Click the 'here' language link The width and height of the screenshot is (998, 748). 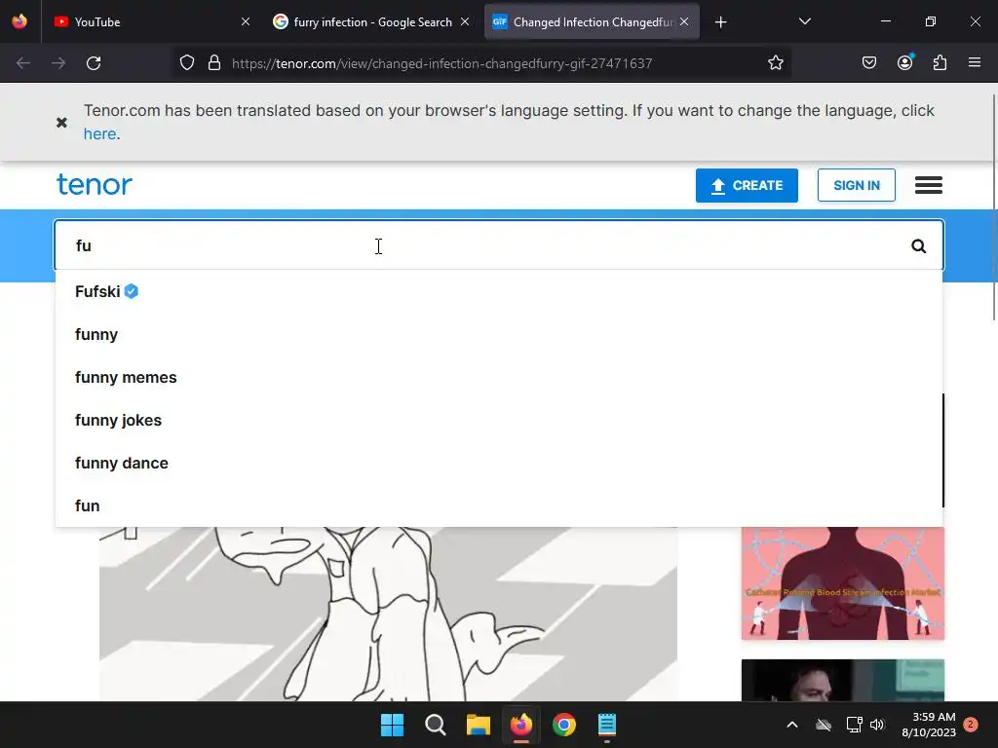[x=100, y=134]
